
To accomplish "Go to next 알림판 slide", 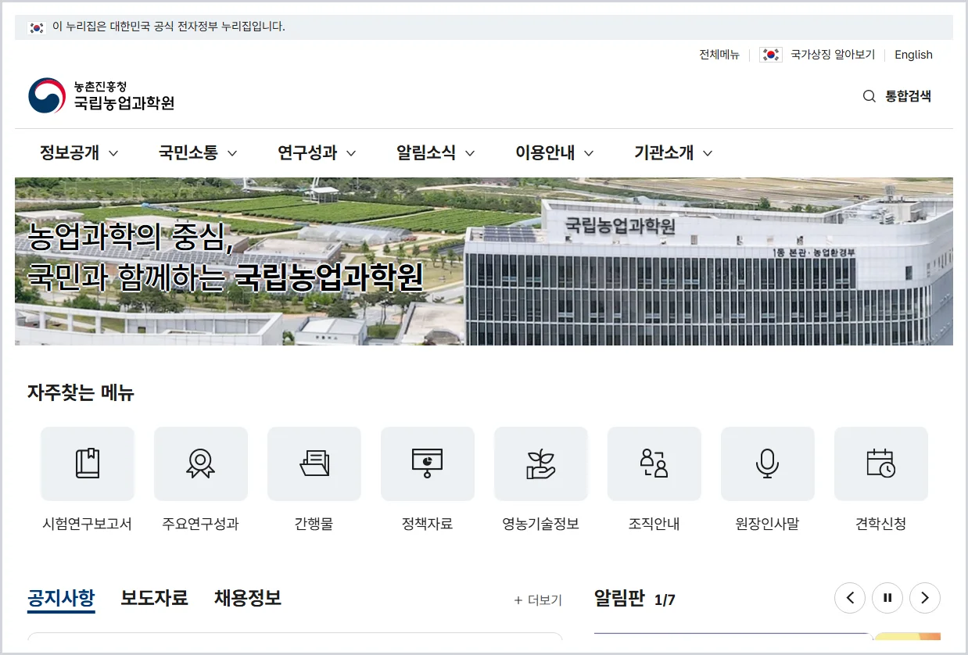I will (925, 598).
